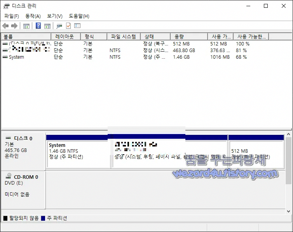Click the list settings toolbar icon

(x=77, y=26)
